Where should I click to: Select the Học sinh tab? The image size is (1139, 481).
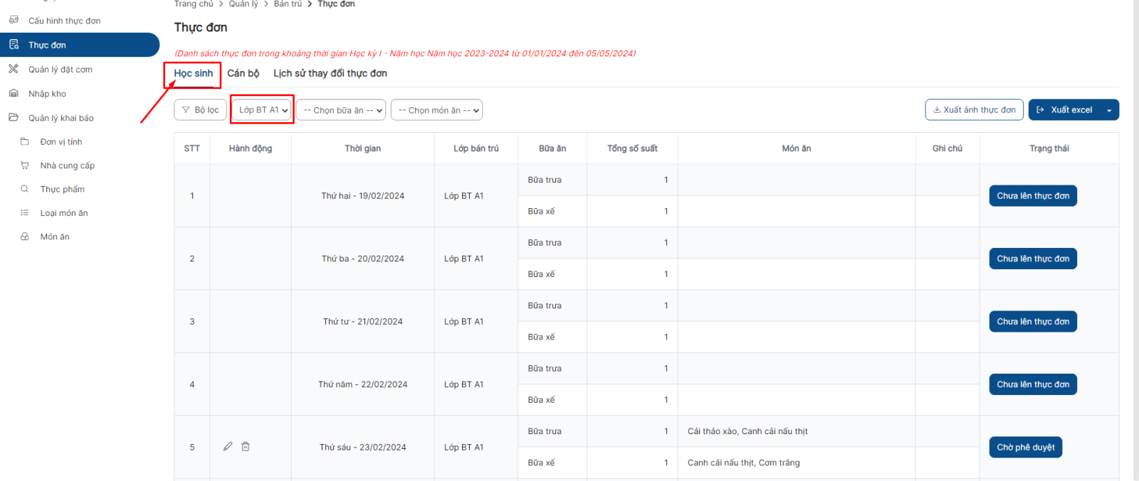pyautogui.click(x=193, y=73)
